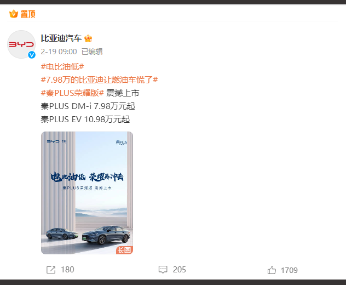Click the comment count 205
The image size is (346, 285).
tap(180, 270)
